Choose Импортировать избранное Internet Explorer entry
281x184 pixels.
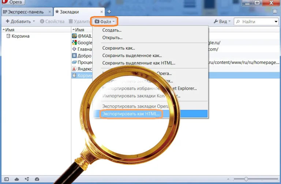(x=150, y=89)
